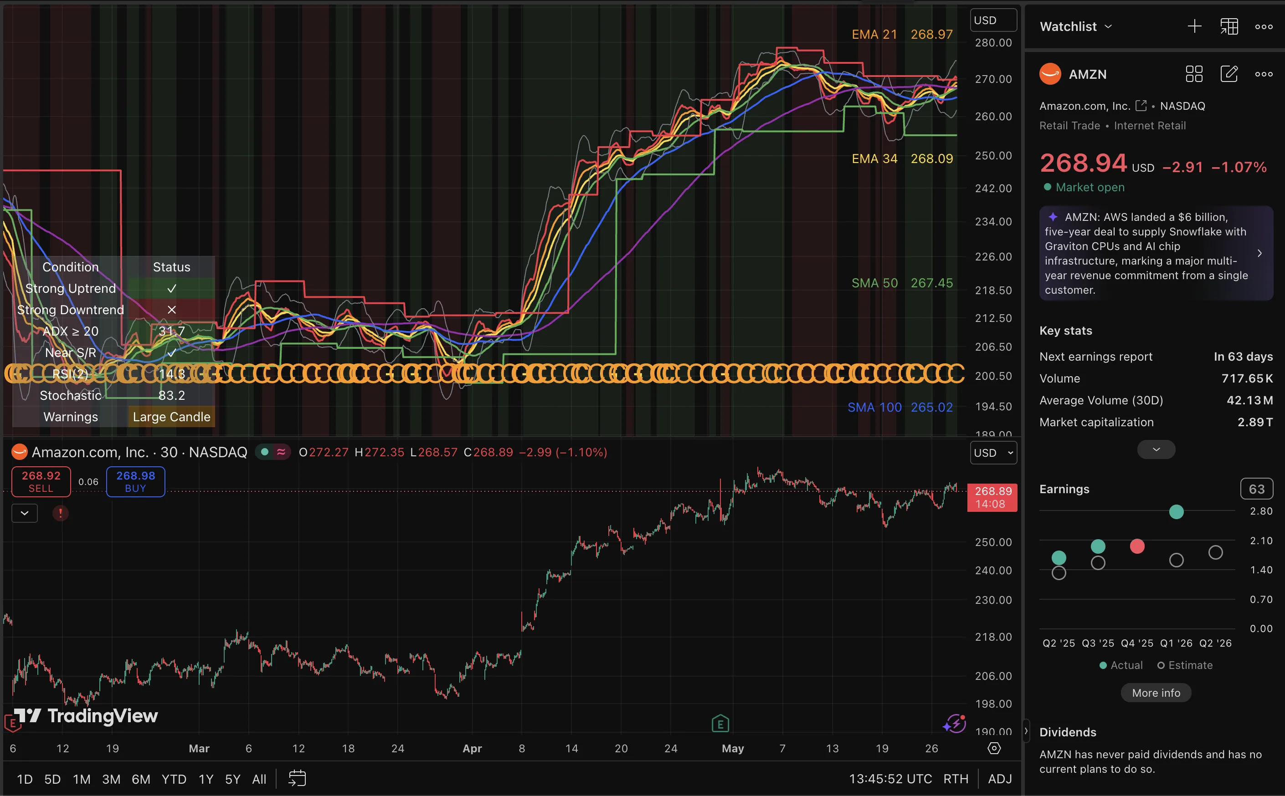Select the All time range
The image size is (1285, 796).
[259, 779]
